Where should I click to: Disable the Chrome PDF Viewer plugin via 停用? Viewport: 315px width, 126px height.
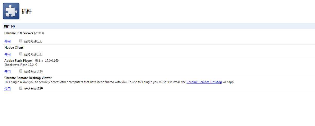(x=7, y=41)
